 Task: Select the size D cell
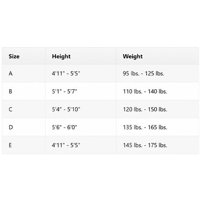(24, 127)
